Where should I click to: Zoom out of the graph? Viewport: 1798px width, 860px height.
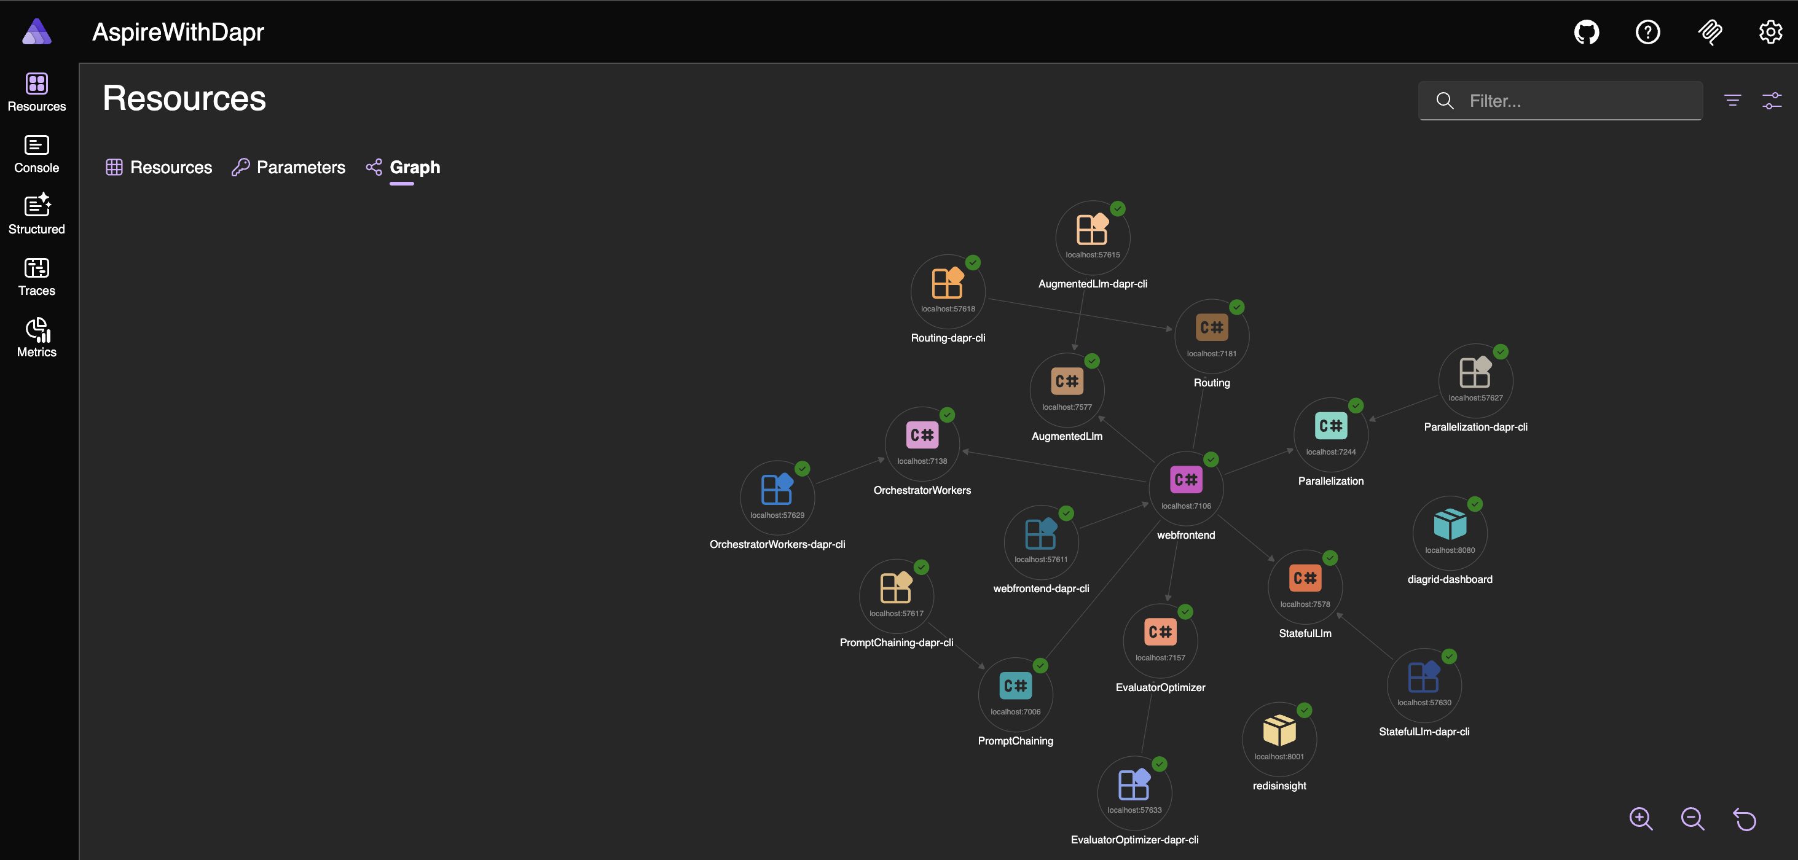pyautogui.click(x=1692, y=818)
